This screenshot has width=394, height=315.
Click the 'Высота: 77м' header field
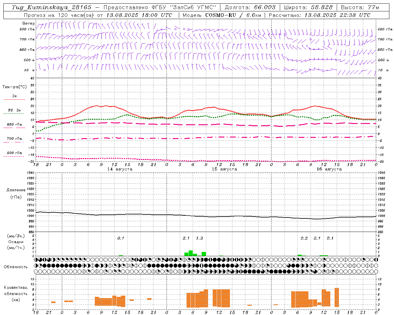[360, 7]
